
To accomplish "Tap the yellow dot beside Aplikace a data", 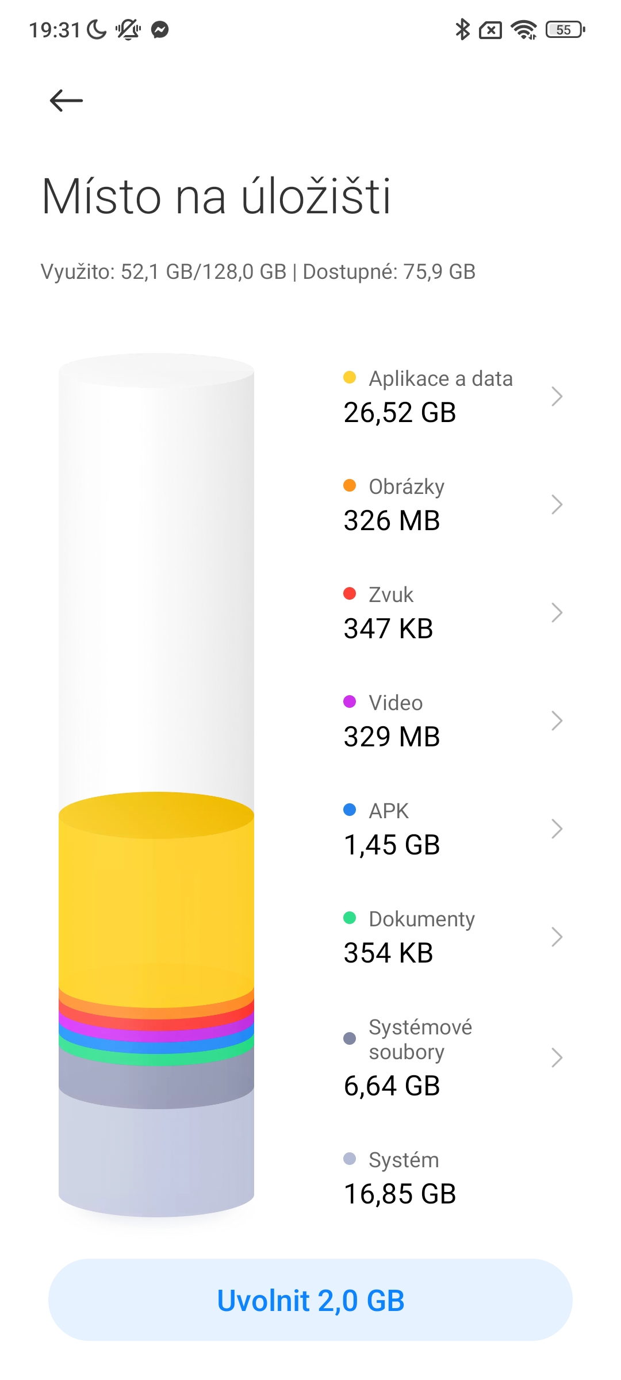I will pos(350,378).
